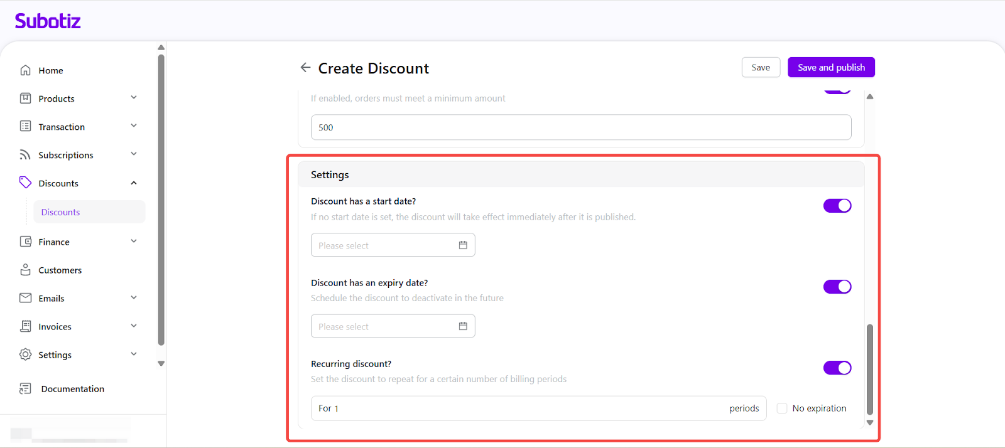Click the Documentation icon in sidebar
This screenshot has width=1005, height=448.
coord(25,389)
